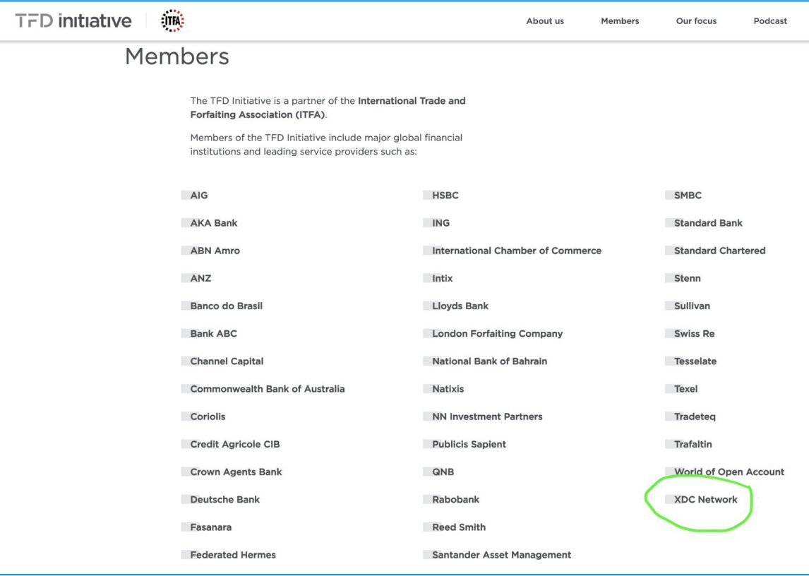Click Commonwealth Bank of Australia
This screenshot has height=576, width=809.
pyautogui.click(x=268, y=389)
